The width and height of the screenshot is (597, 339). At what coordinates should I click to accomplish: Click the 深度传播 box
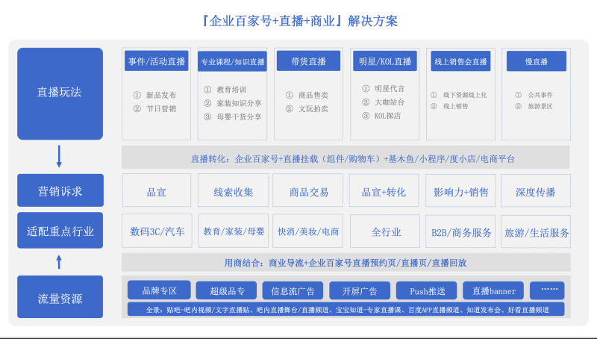[x=536, y=191]
